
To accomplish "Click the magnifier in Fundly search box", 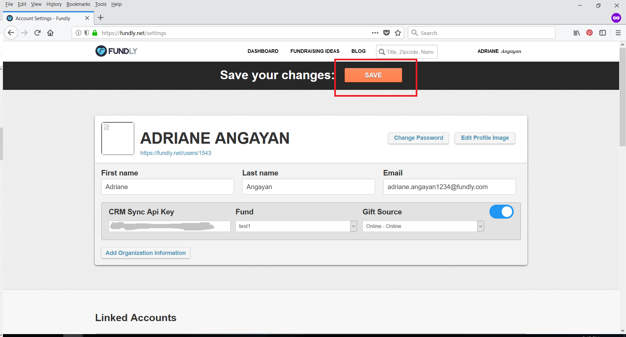I will pyautogui.click(x=382, y=52).
